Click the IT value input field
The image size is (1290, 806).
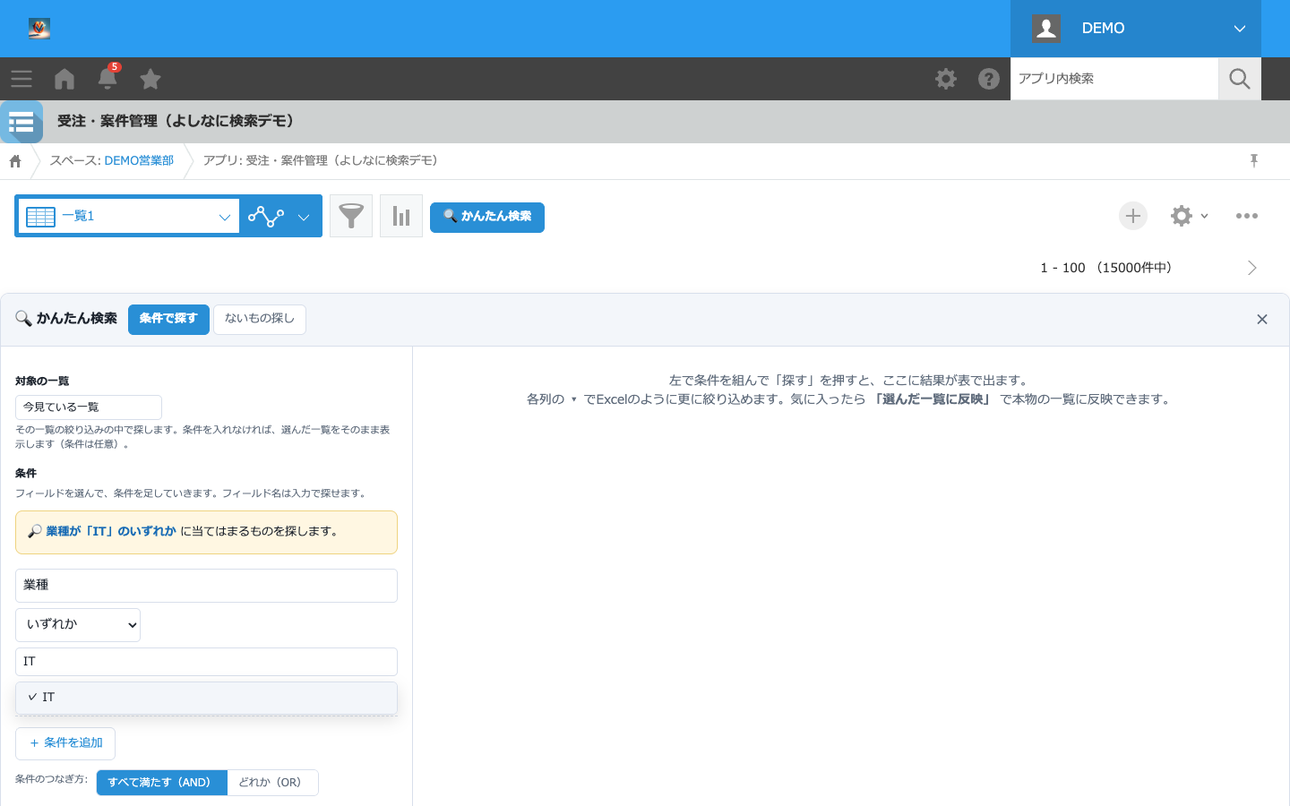[x=206, y=662]
